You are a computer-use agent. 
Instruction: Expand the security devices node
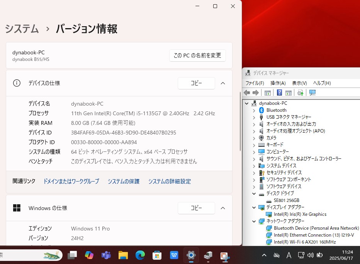pyautogui.click(x=254, y=173)
